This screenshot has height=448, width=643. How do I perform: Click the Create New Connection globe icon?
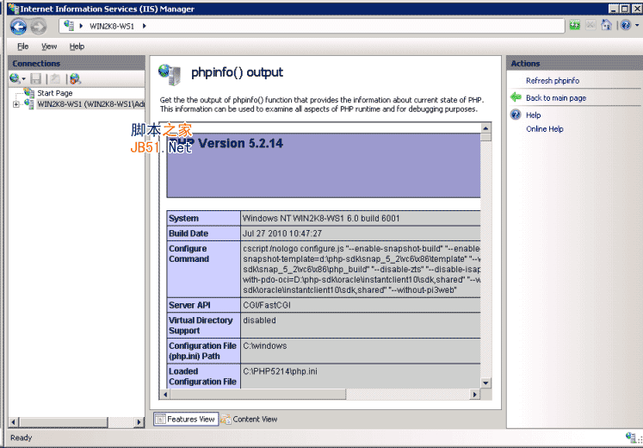coord(15,78)
